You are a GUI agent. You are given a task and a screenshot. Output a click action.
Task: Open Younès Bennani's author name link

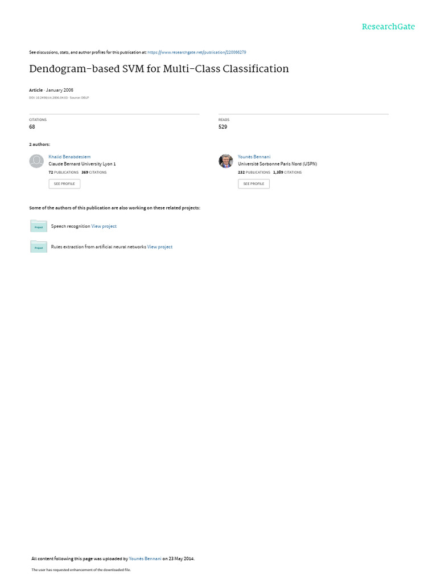[x=254, y=157]
